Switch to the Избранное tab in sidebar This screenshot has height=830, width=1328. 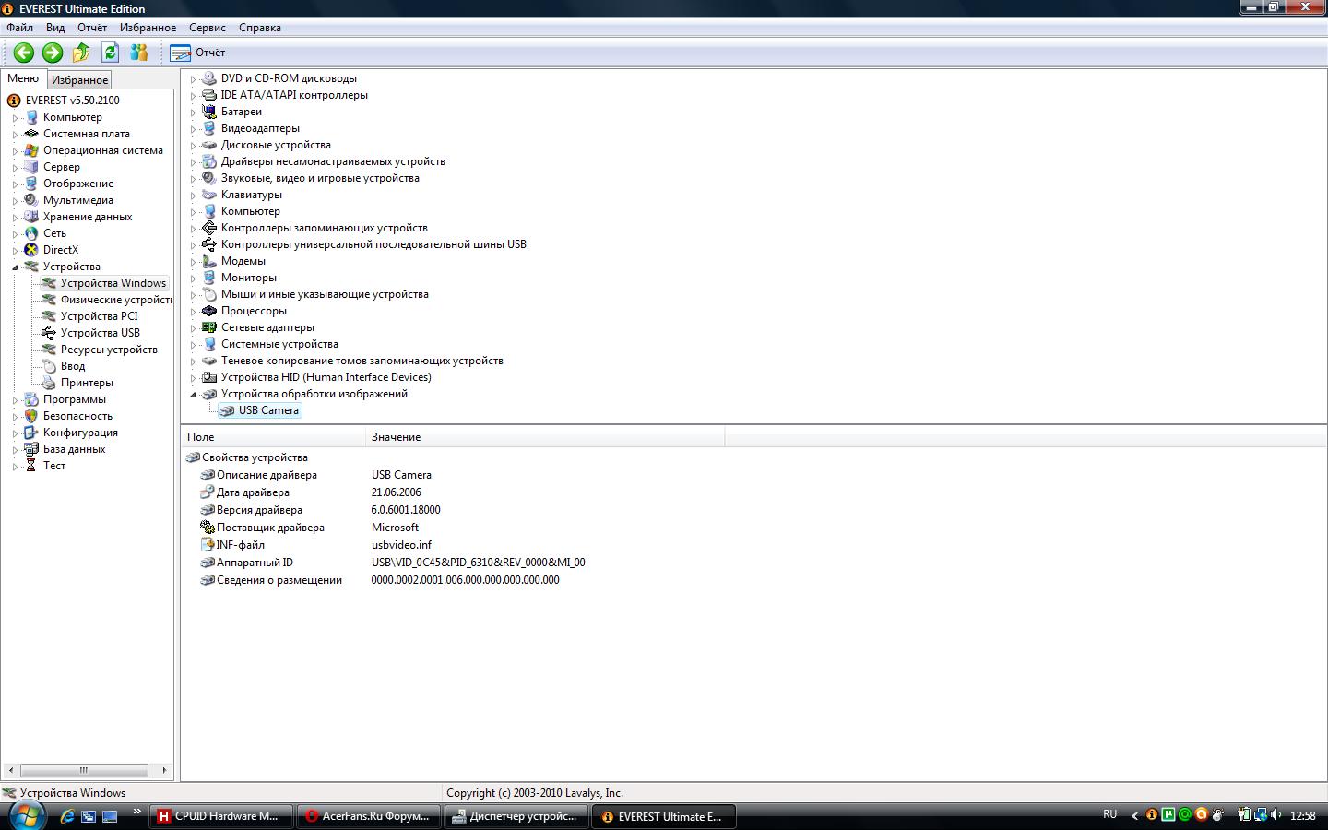coord(79,80)
